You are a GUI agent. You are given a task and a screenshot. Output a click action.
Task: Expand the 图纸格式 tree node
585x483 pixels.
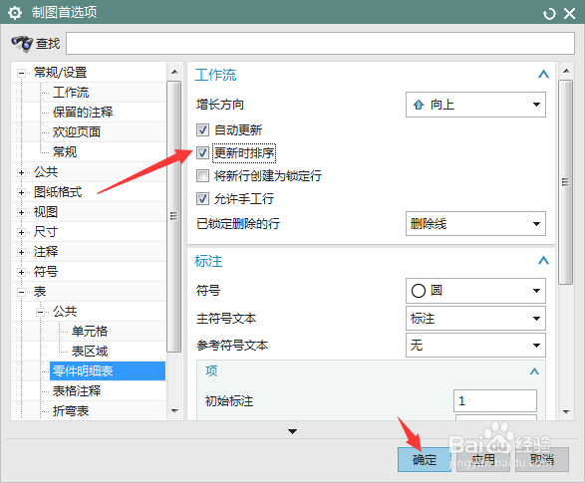point(21,192)
